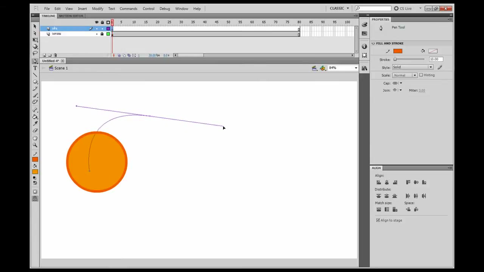This screenshot has height=272, width=484.
Task: Select the Subselection tool
Action: coord(35,33)
